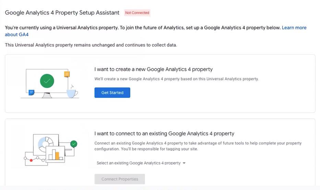Click the coffee cup illustration
This screenshot has height=190, width=320.
tap(72, 93)
